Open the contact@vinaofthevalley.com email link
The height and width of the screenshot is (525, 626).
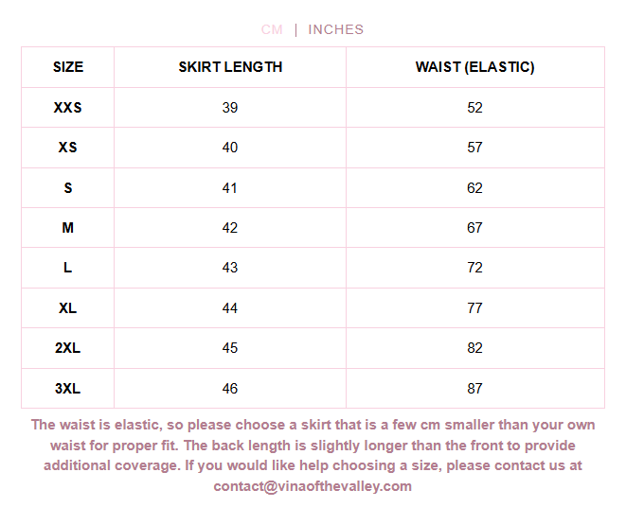(x=313, y=486)
